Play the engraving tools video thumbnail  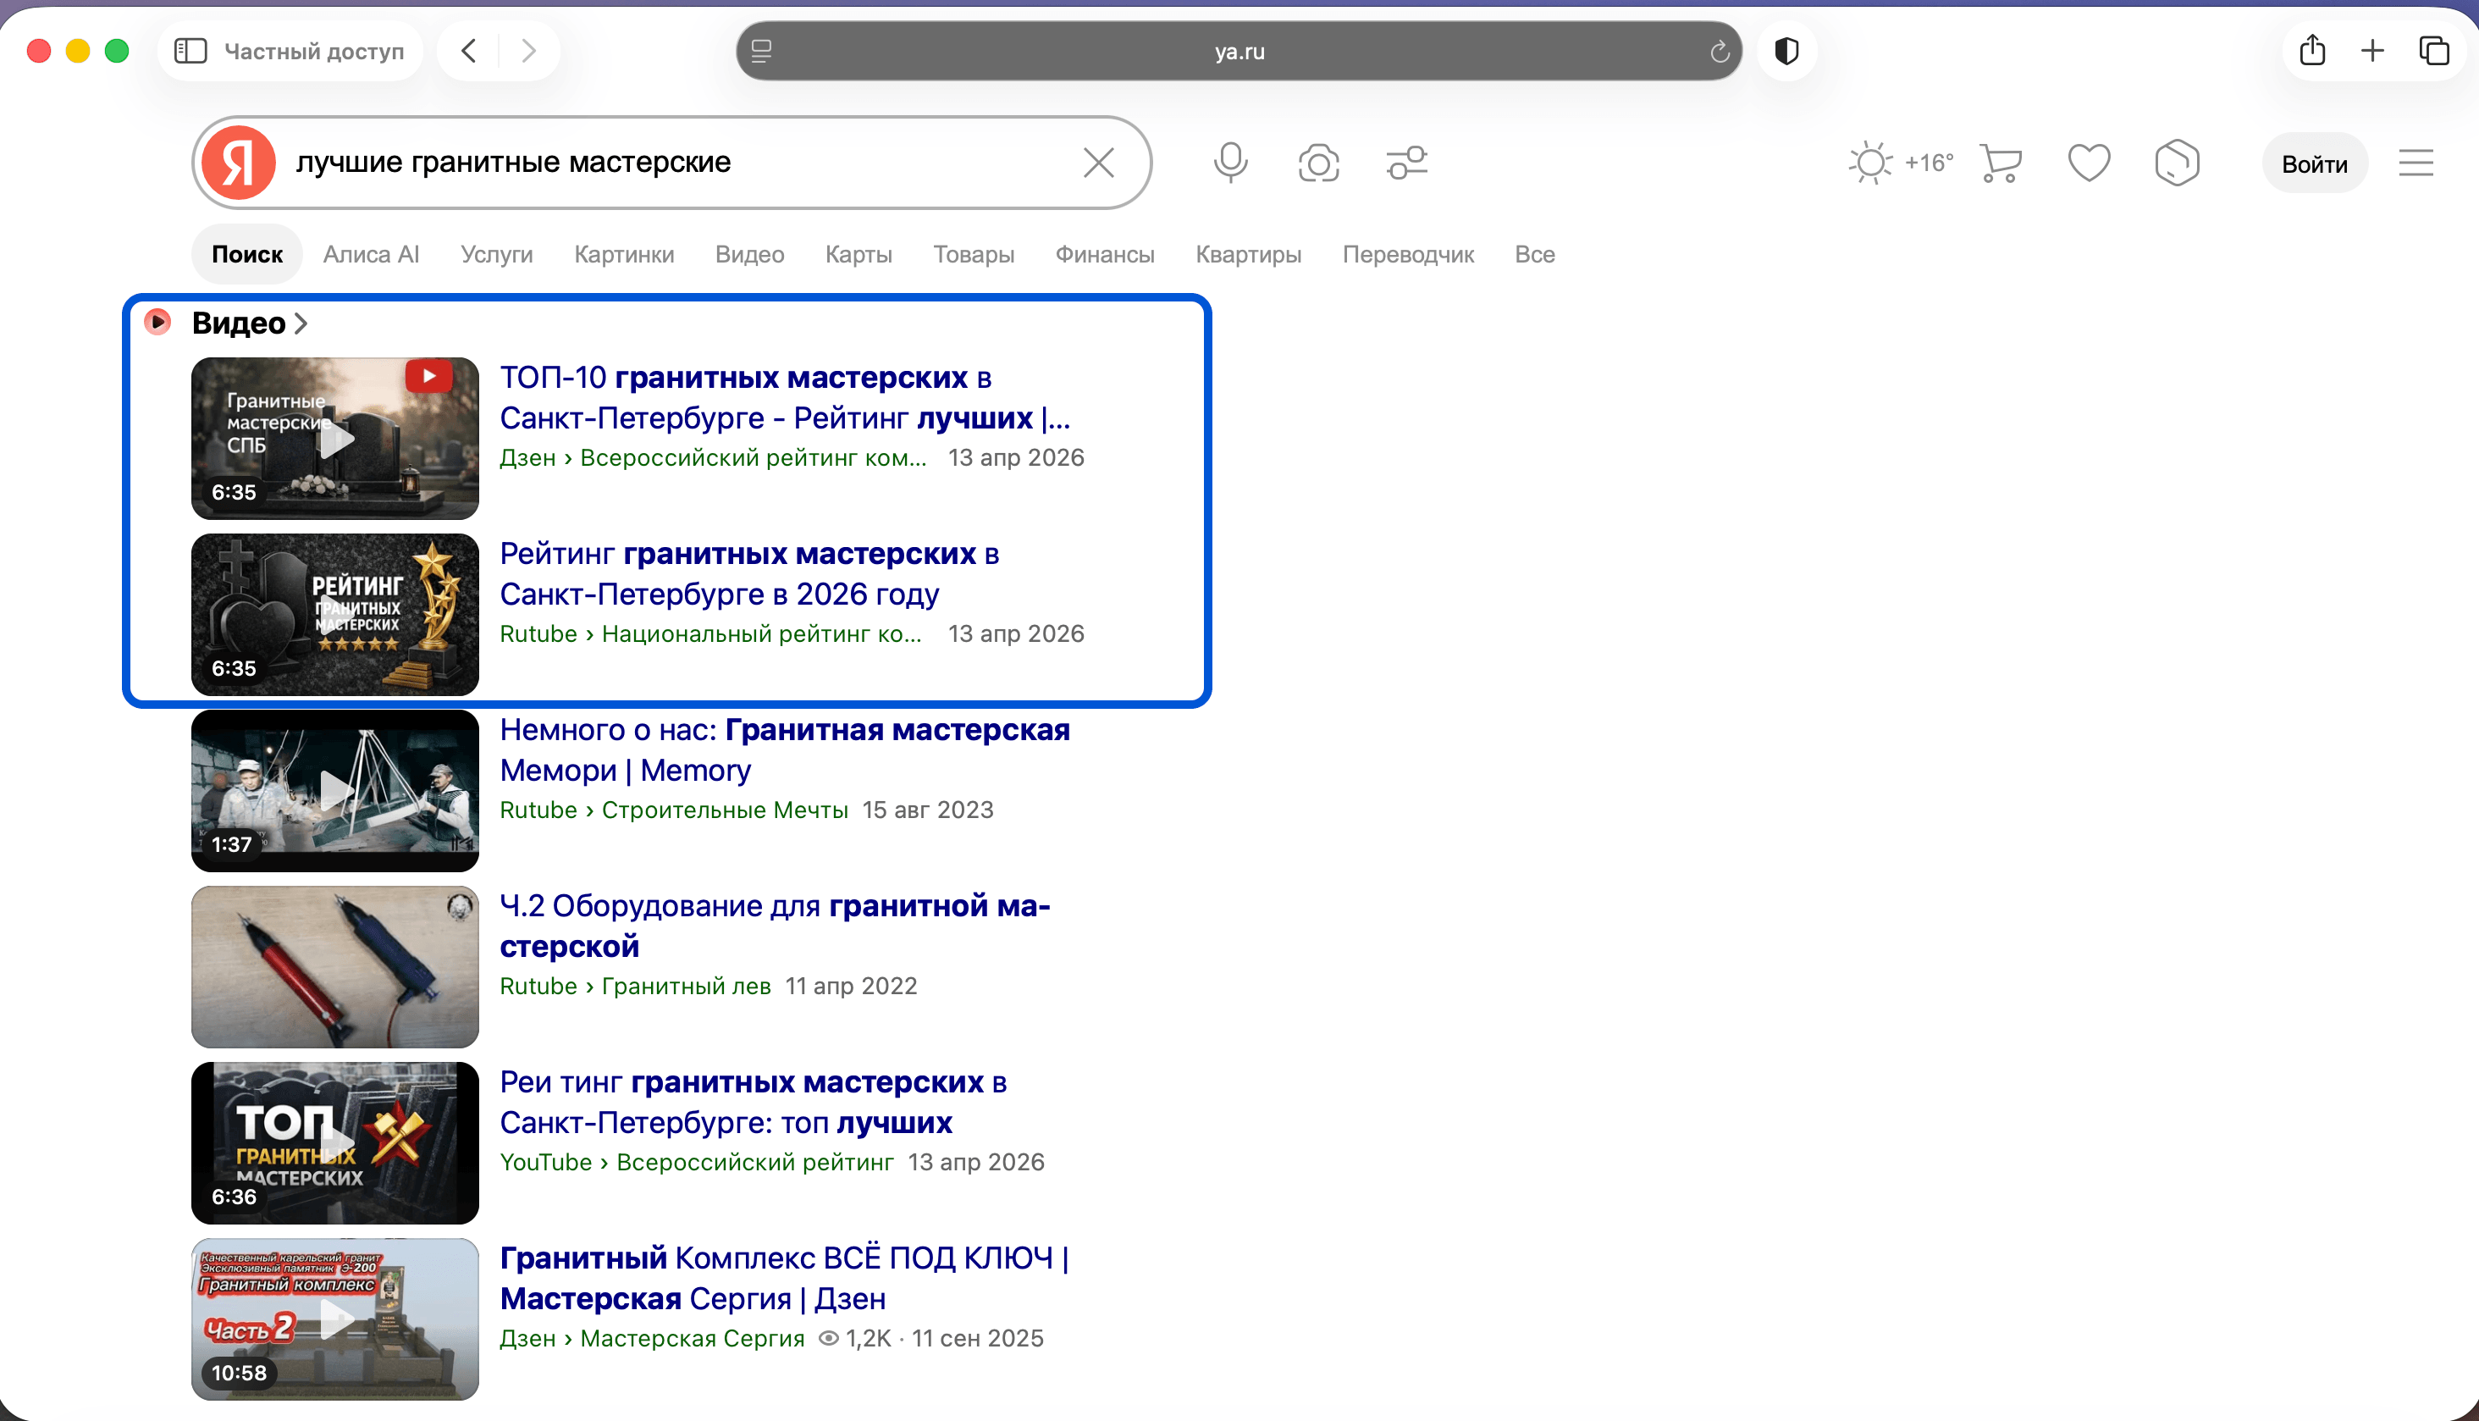click(x=334, y=966)
